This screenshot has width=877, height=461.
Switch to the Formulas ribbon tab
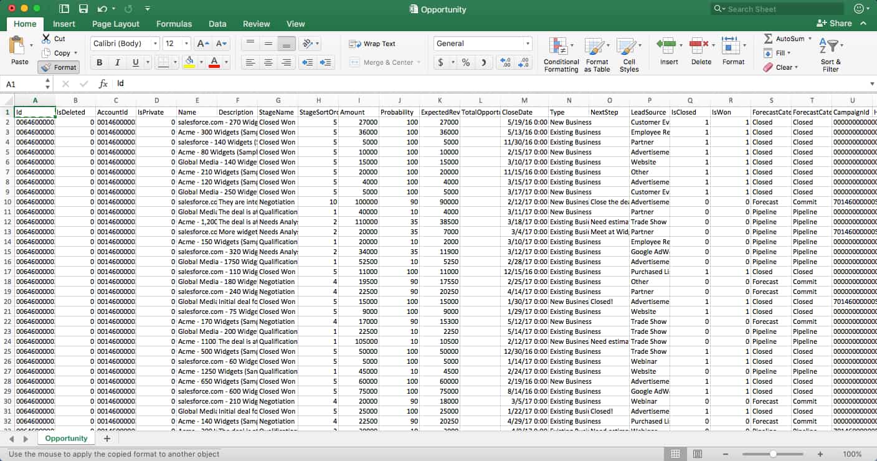pos(174,24)
